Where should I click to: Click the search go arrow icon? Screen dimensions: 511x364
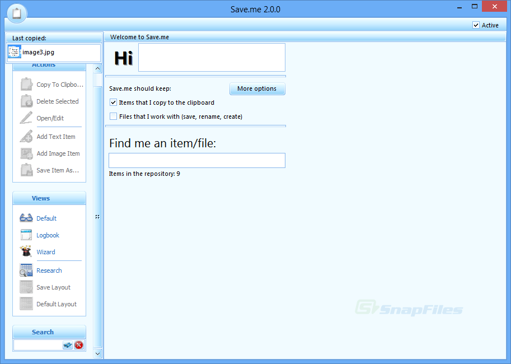pos(68,345)
